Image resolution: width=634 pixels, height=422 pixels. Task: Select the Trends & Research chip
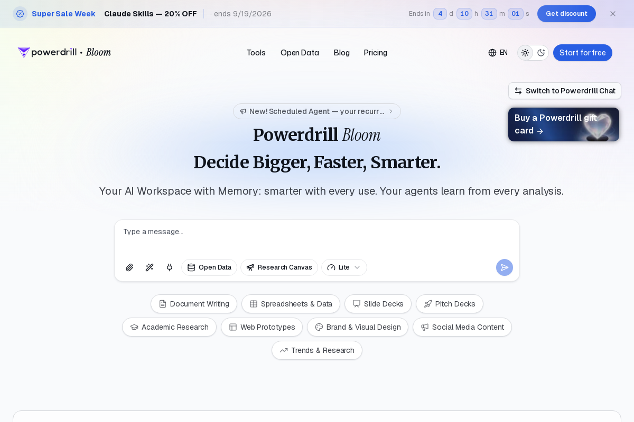coord(317,350)
